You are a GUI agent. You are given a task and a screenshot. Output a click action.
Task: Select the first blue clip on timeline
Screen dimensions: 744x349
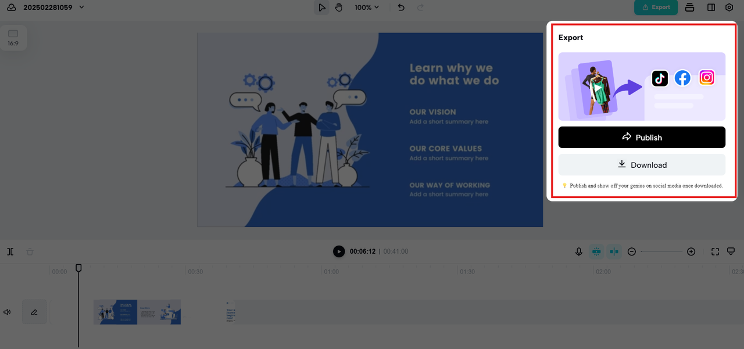tap(116, 312)
